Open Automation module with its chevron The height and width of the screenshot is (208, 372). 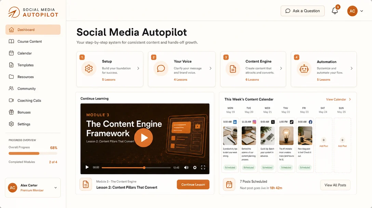pyautogui.click(x=351, y=68)
